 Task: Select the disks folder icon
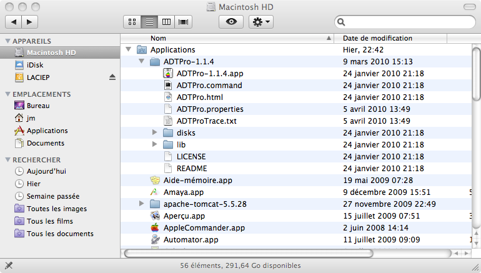(x=168, y=132)
